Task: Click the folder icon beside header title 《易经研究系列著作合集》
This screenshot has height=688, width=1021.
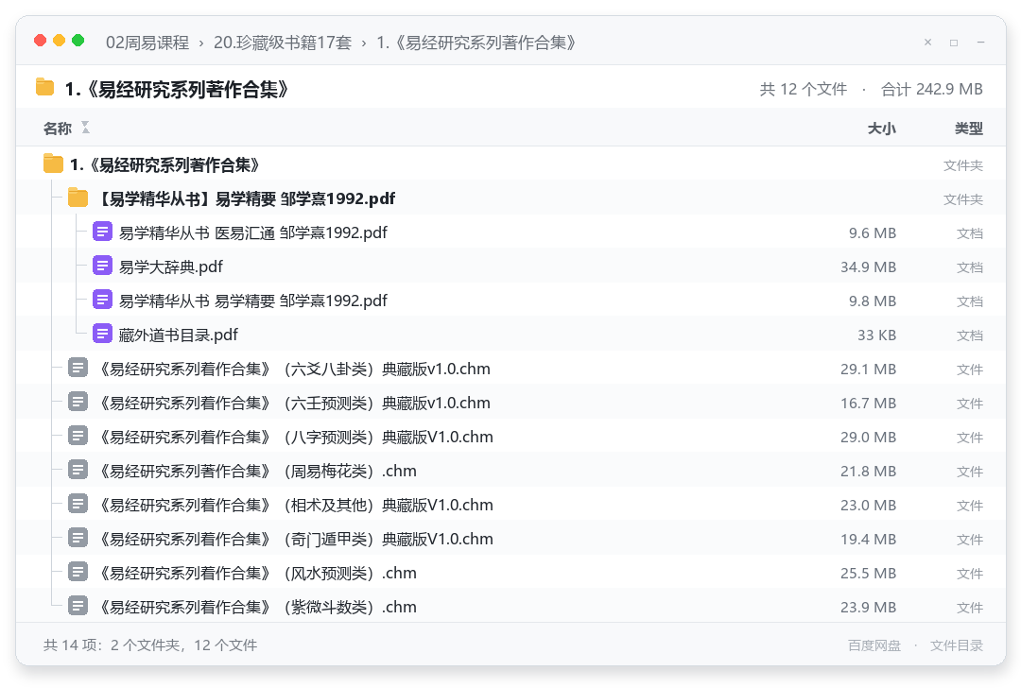Action: tap(45, 87)
